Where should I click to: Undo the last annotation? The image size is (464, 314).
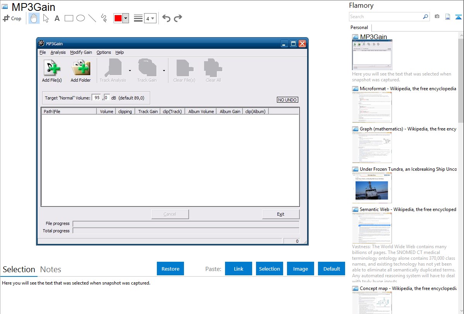[x=166, y=18]
